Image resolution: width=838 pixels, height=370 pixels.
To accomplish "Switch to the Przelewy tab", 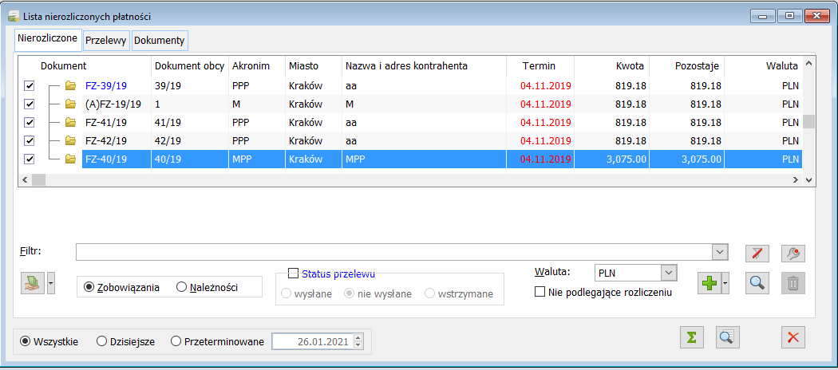I will tap(106, 40).
